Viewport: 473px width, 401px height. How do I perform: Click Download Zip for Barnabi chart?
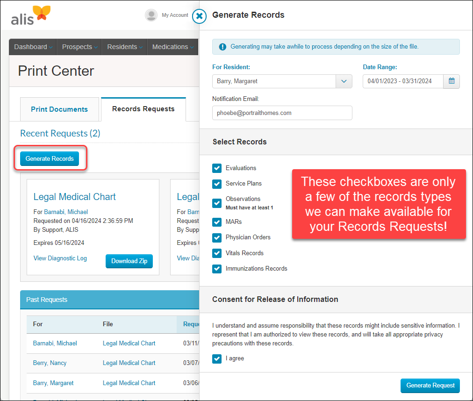pyautogui.click(x=129, y=261)
